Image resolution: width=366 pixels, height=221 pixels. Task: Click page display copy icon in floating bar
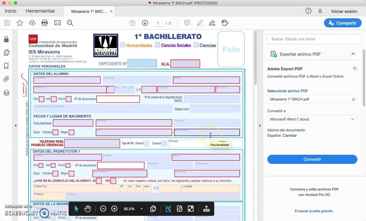(x=153, y=209)
